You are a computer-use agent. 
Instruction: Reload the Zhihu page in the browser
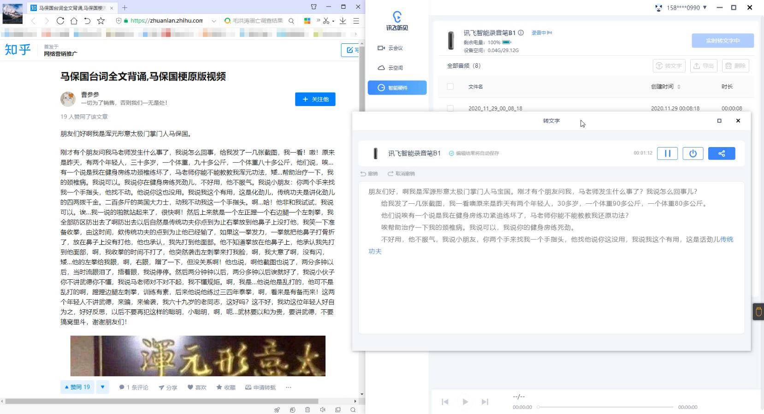[x=60, y=21]
